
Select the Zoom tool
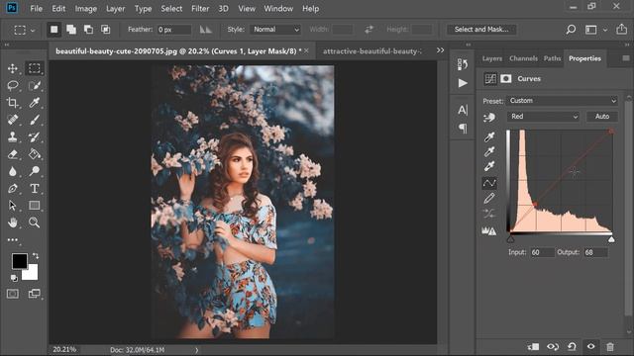[35, 222]
